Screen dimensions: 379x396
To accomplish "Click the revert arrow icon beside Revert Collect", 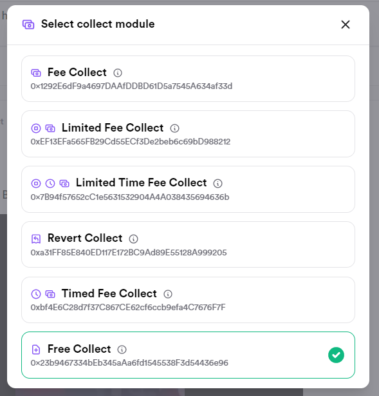I will [x=36, y=239].
